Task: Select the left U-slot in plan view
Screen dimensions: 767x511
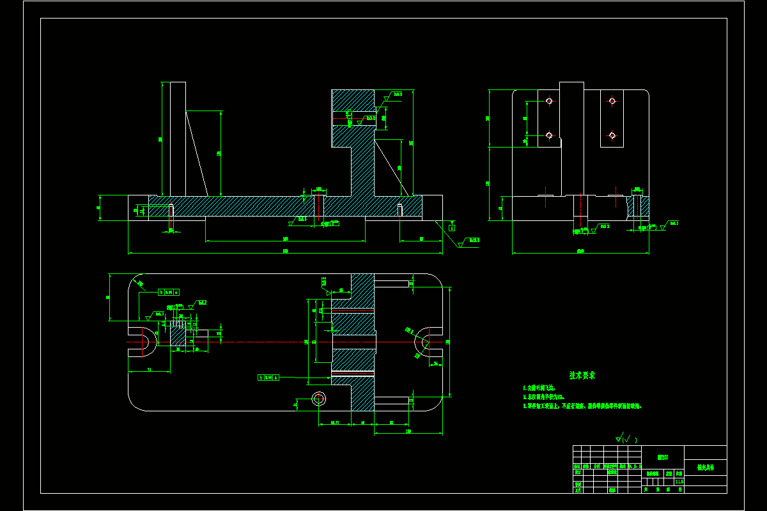Action: click(143, 342)
